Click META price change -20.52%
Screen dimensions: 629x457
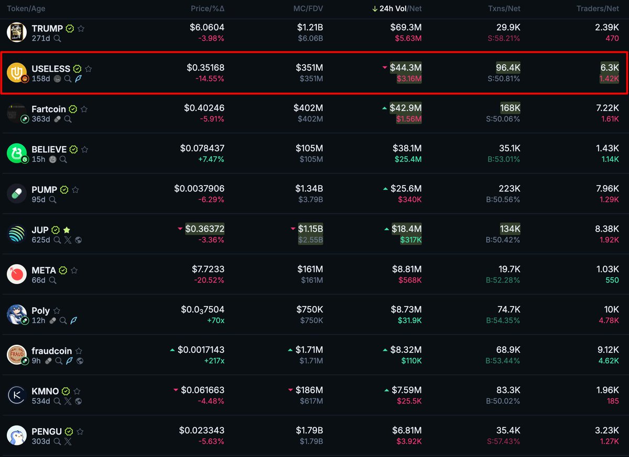pos(209,280)
